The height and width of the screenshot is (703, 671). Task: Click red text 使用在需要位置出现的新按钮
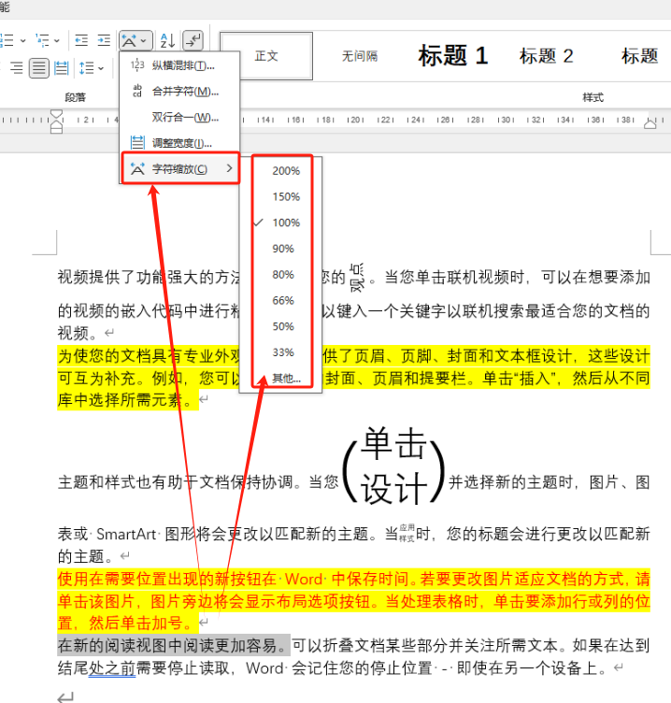click(159, 579)
